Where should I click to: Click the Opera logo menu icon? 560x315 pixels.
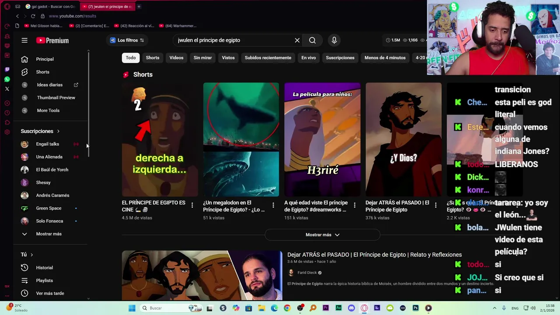coord(7,7)
